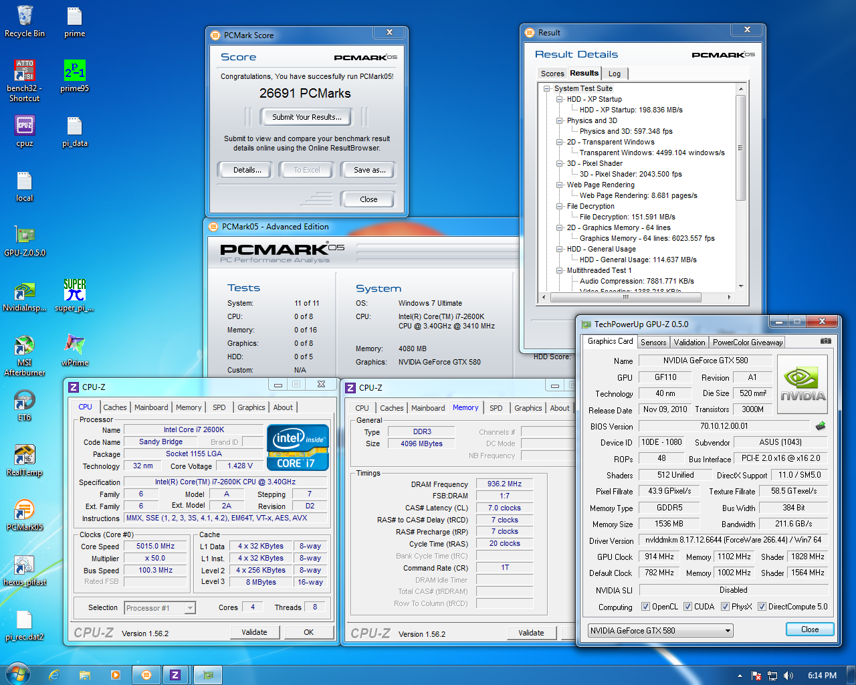Launch the prime95 desktop icon
This screenshot has width=856, height=685.
coord(74,76)
